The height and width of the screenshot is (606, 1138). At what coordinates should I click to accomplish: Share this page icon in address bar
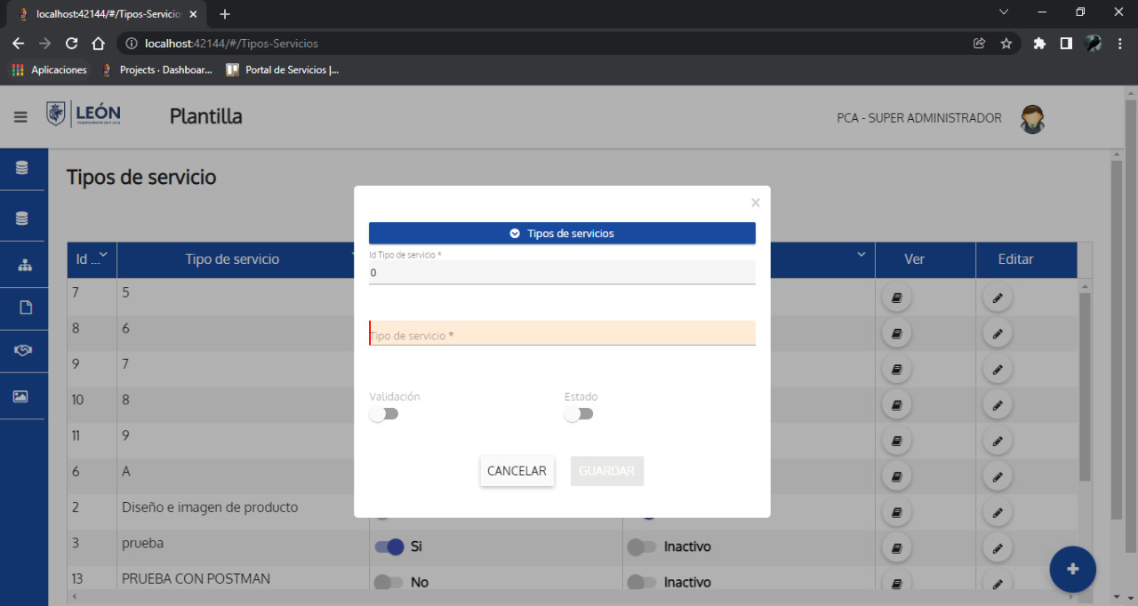point(979,43)
